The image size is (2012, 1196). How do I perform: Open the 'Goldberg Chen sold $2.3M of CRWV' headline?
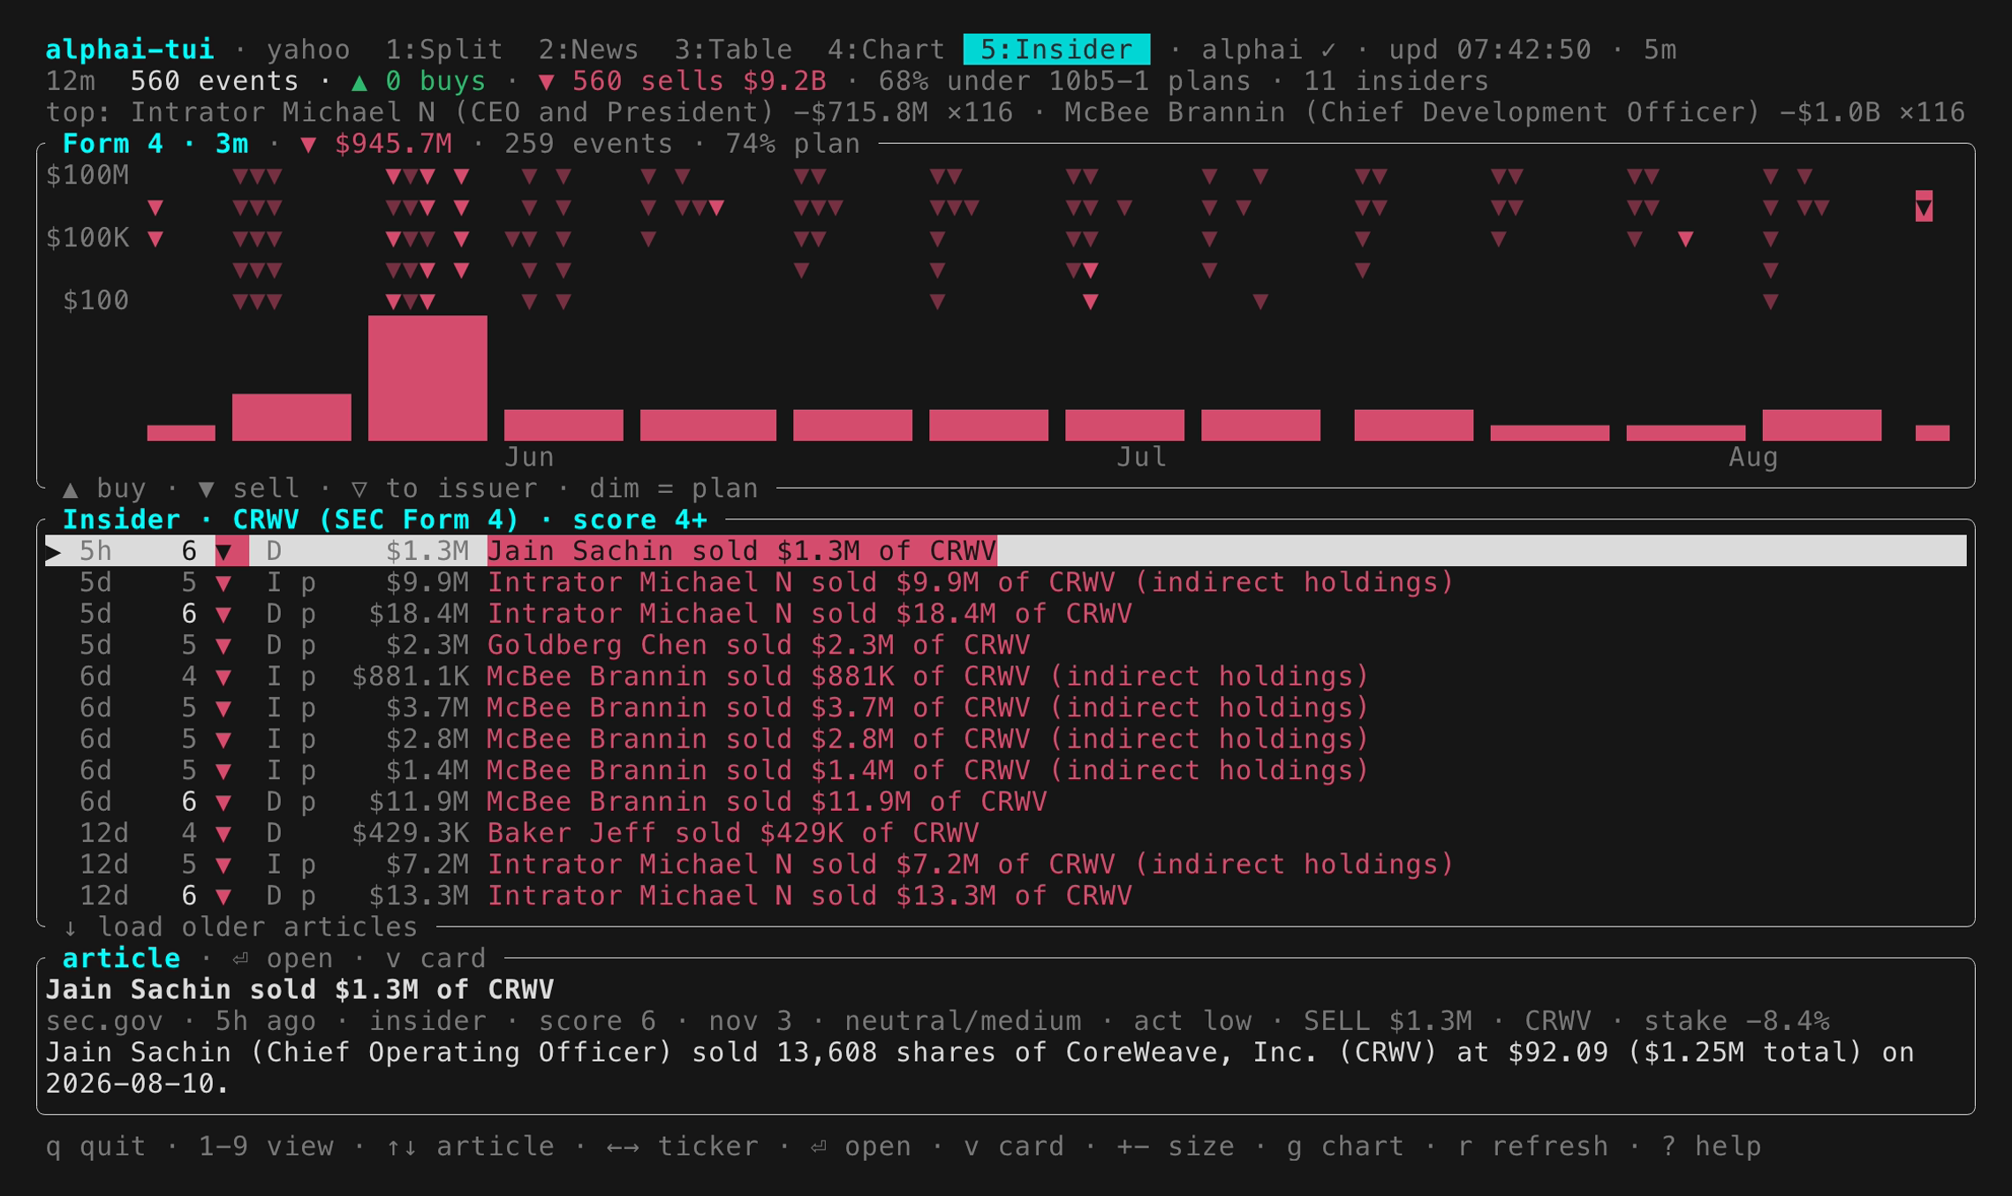(x=759, y=645)
